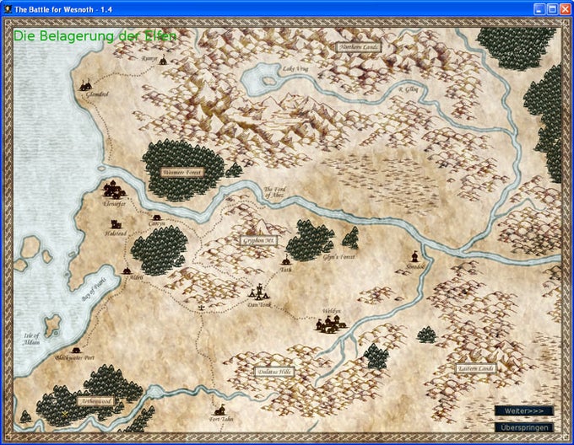This screenshot has height=445, width=574.
Task: Click the Elensefar name label
Action: (114, 204)
